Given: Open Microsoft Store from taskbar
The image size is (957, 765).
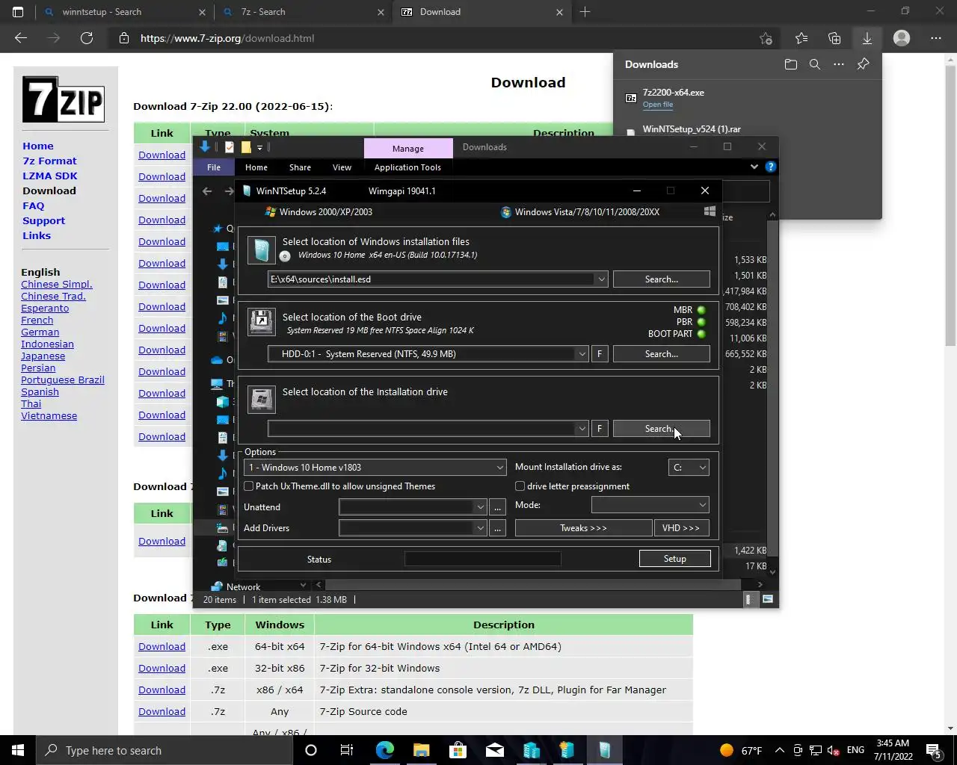Looking at the screenshot, I should click(x=458, y=750).
